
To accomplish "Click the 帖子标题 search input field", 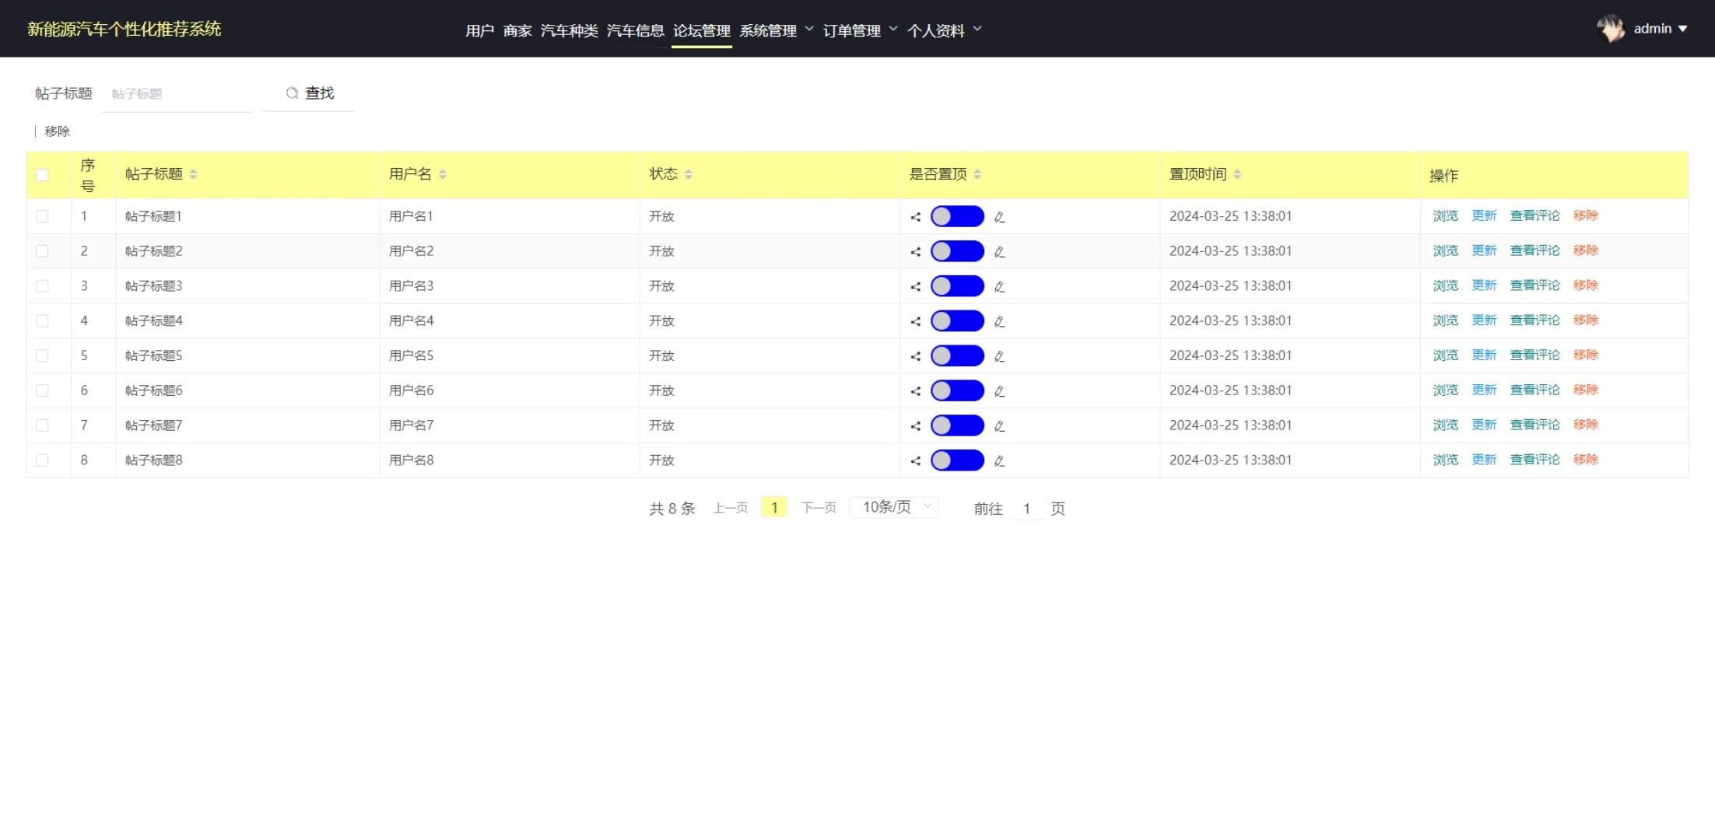I will [x=177, y=94].
